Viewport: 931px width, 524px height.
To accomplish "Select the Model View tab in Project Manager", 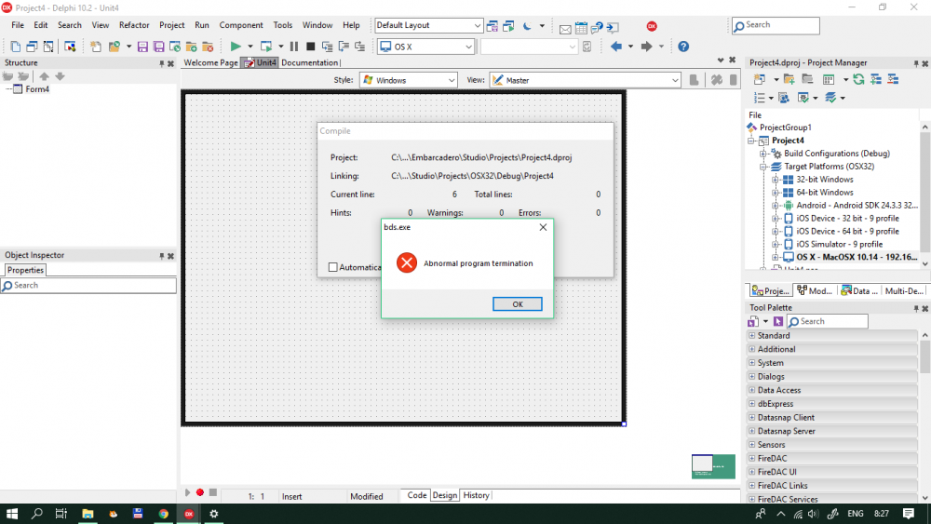I will (x=816, y=290).
